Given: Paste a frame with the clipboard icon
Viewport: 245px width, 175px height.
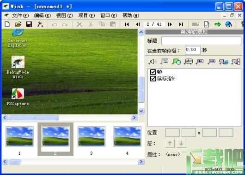Looking at the screenshot, I should coord(113,24).
